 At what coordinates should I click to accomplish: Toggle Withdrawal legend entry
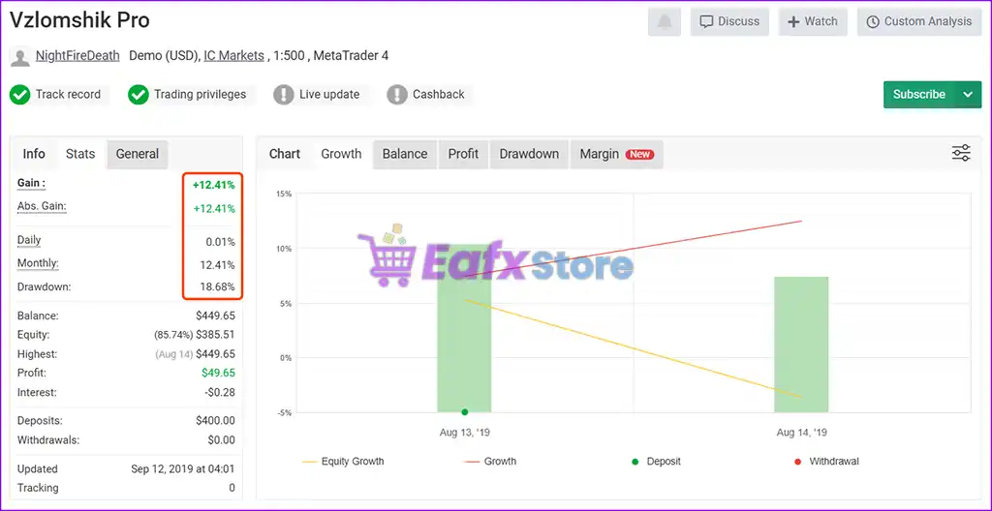[826, 462]
